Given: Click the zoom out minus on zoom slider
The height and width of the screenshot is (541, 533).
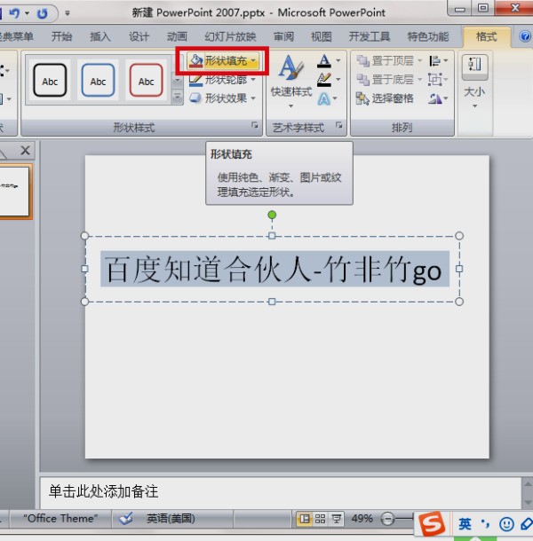Looking at the screenshot, I should [x=388, y=519].
